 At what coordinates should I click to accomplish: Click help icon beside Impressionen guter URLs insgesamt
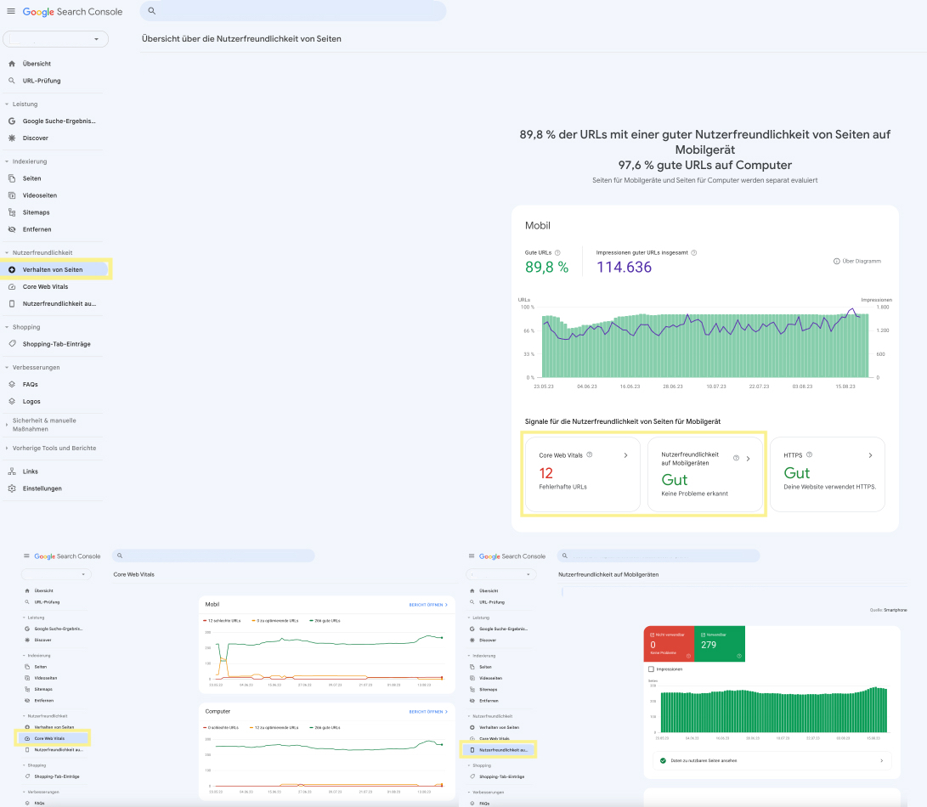click(x=694, y=252)
